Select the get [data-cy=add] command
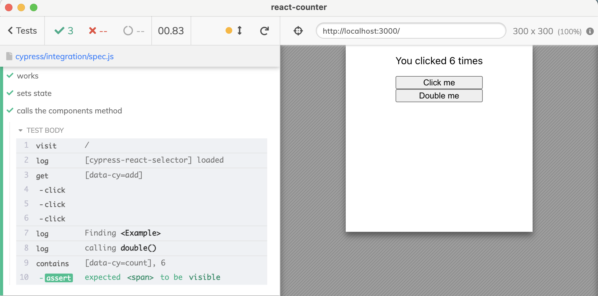The width and height of the screenshot is (598, 296). coord(142,175)
